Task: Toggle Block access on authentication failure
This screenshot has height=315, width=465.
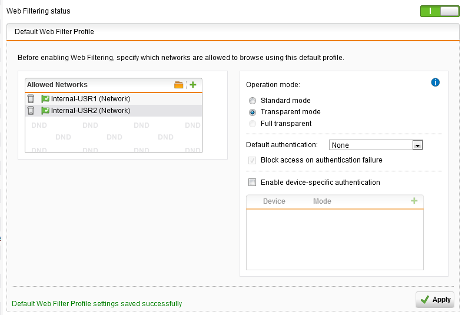Action: (253, 160)
